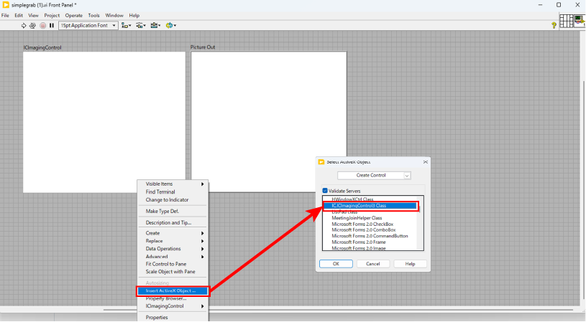This screenshot has width=586, height=322.
Task: Select Microsoft Forms 2.0 CheckBox entry
Action: 362,224
